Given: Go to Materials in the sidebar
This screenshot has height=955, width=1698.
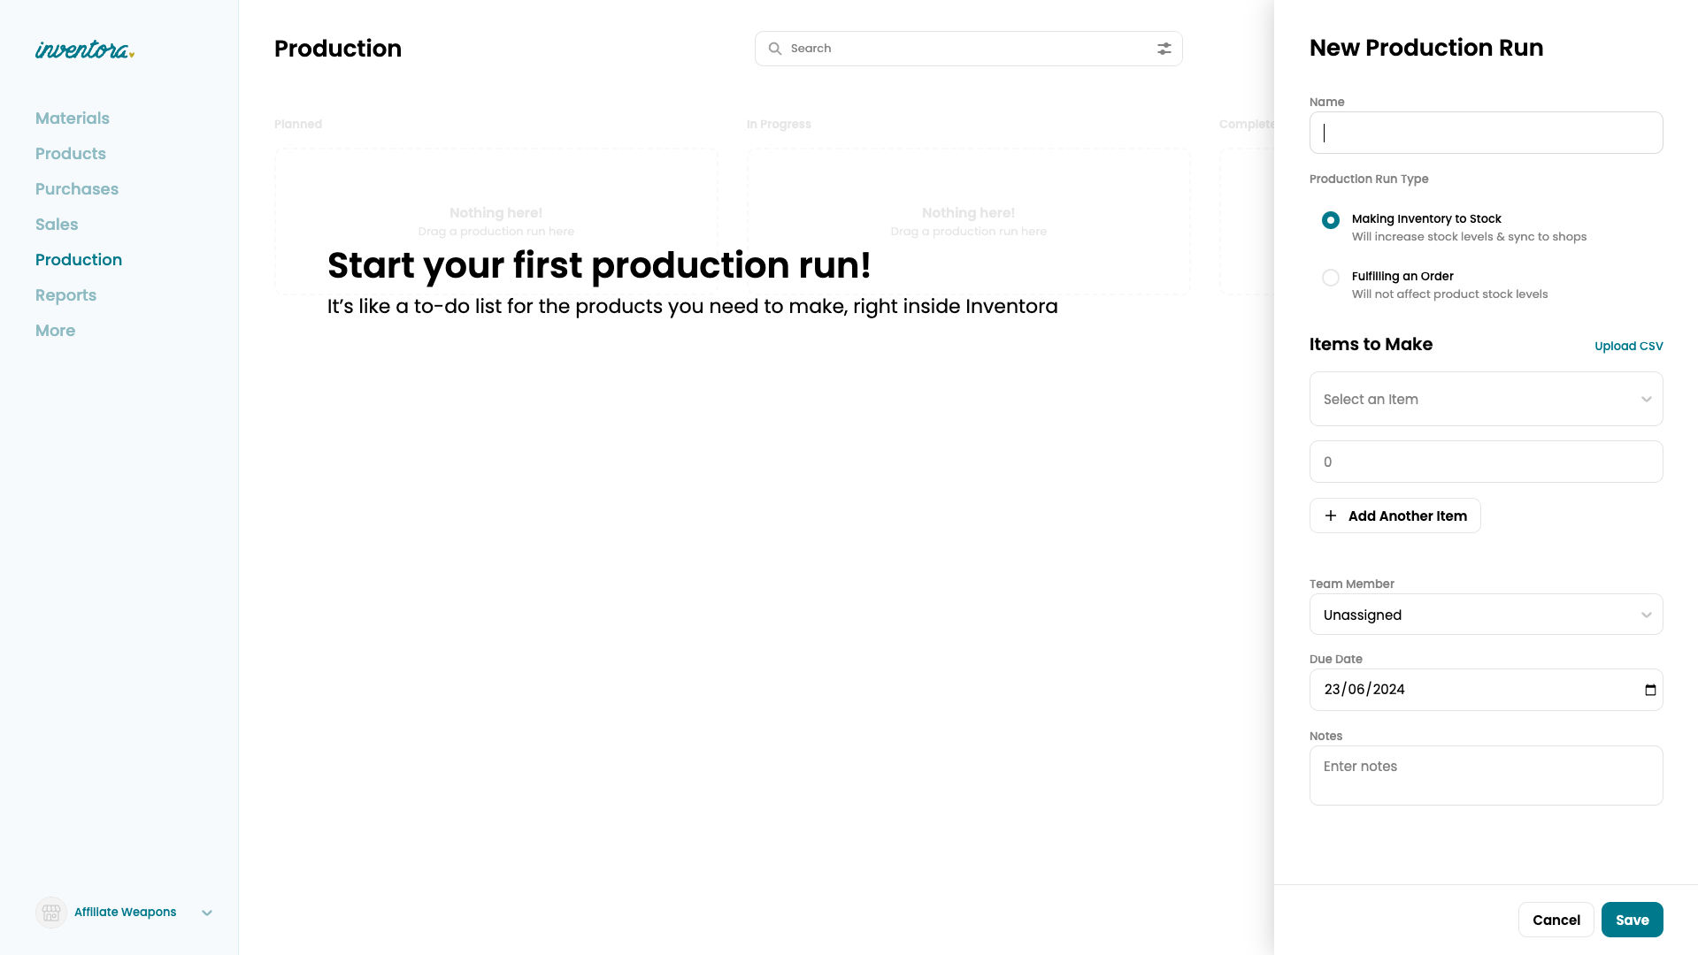Looking at the screenshot, I should pyautogui.click(x=73, y=118).
